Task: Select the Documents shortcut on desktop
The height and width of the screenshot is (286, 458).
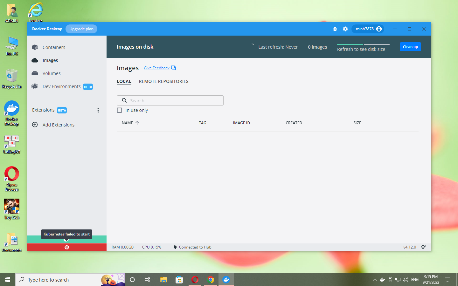Action: click(x=12, y=242)
